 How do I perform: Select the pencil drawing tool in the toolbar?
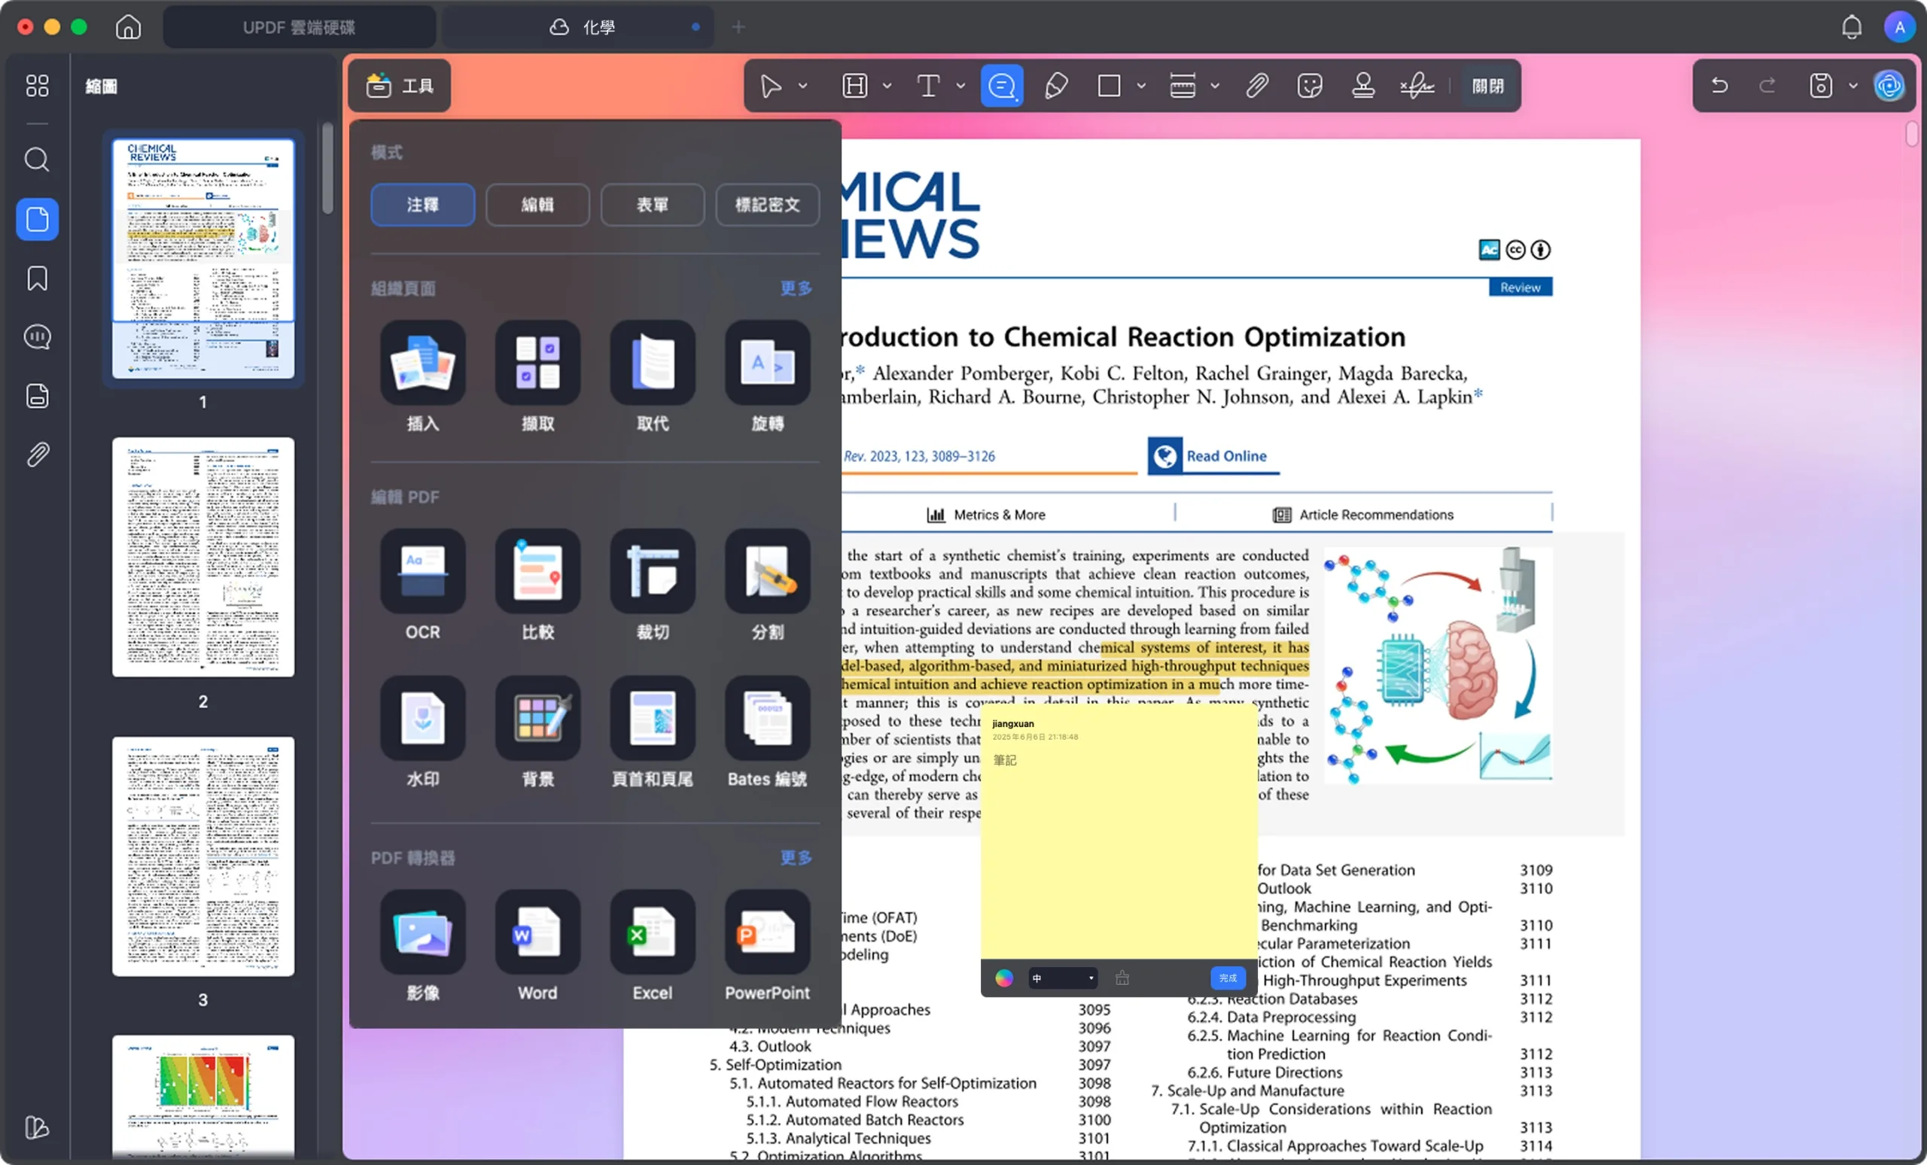click(1056, 85)
